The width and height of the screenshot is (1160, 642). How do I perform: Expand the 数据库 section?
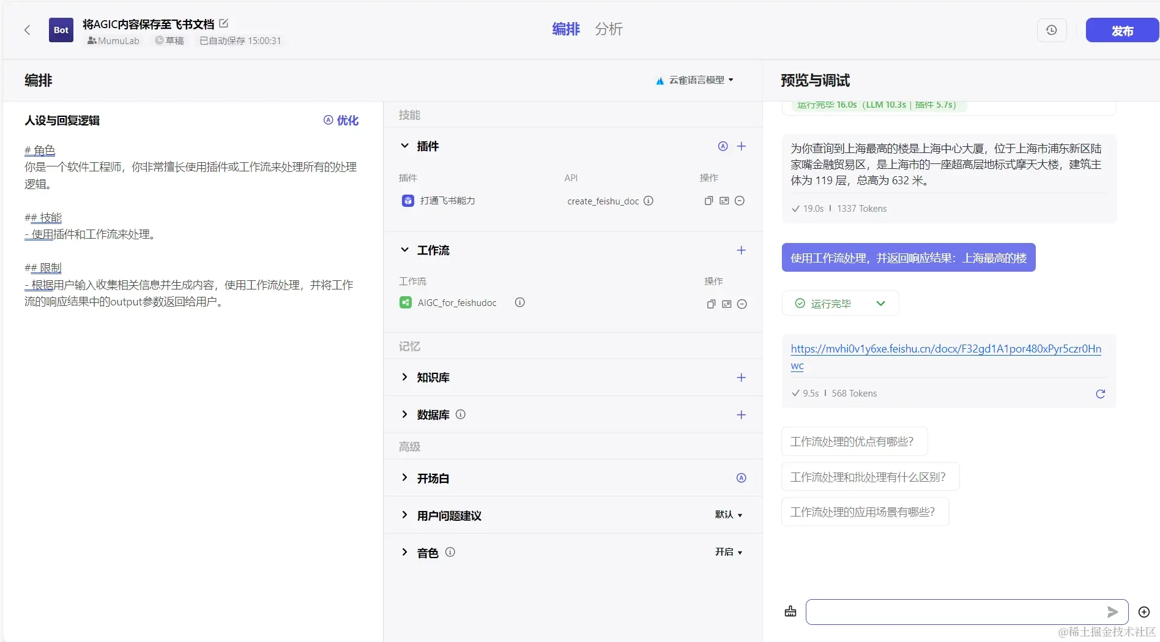(x=404, y=414)
